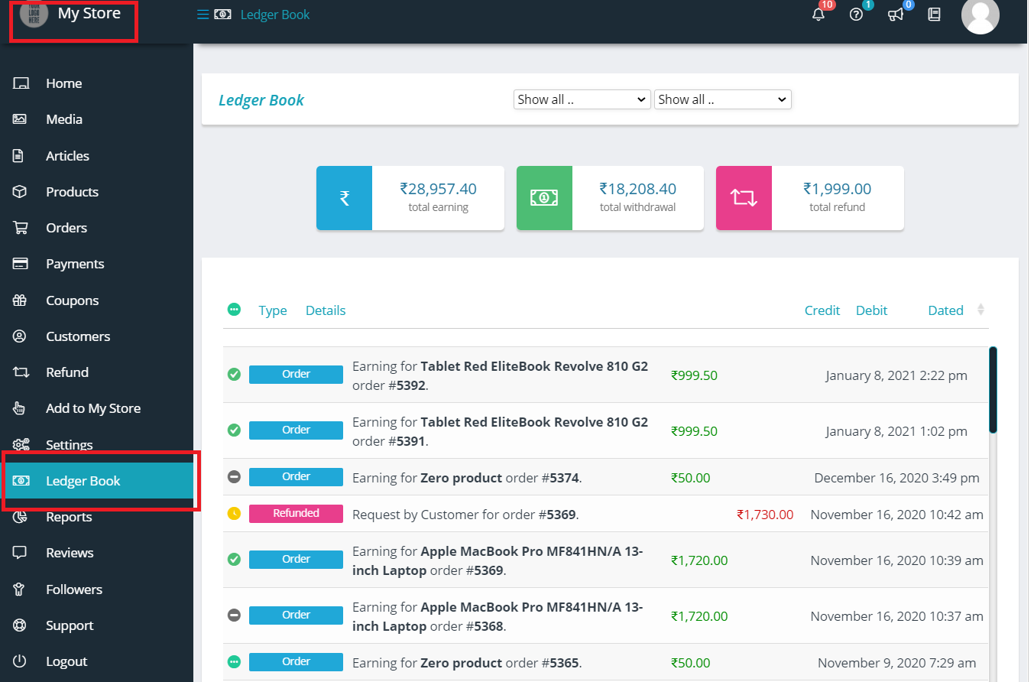Click the status filter dot above Type column
The image size is (1034, 682).
tap(234, 310)
